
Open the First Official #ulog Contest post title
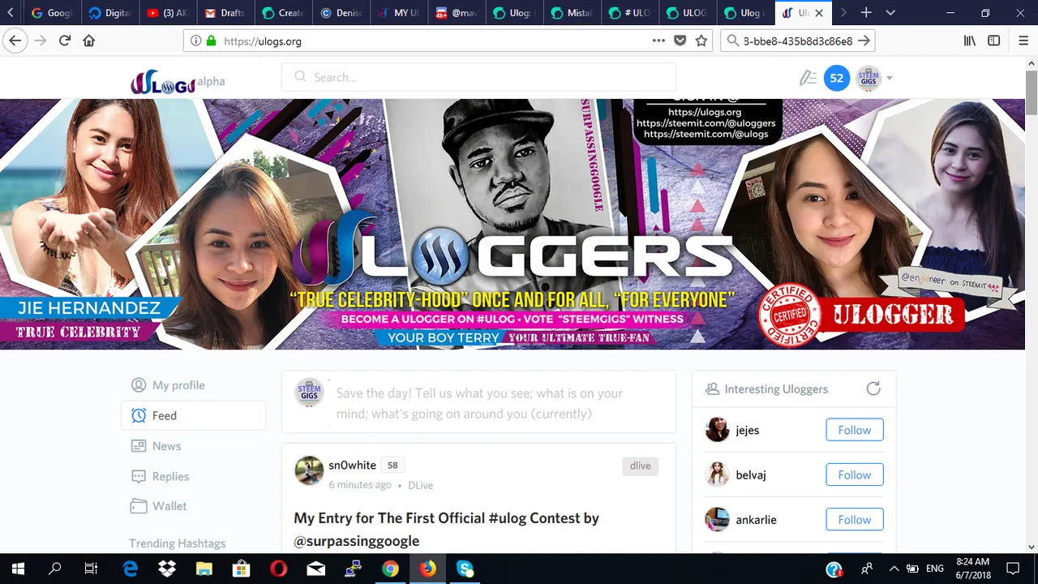(x=446, y=529)
